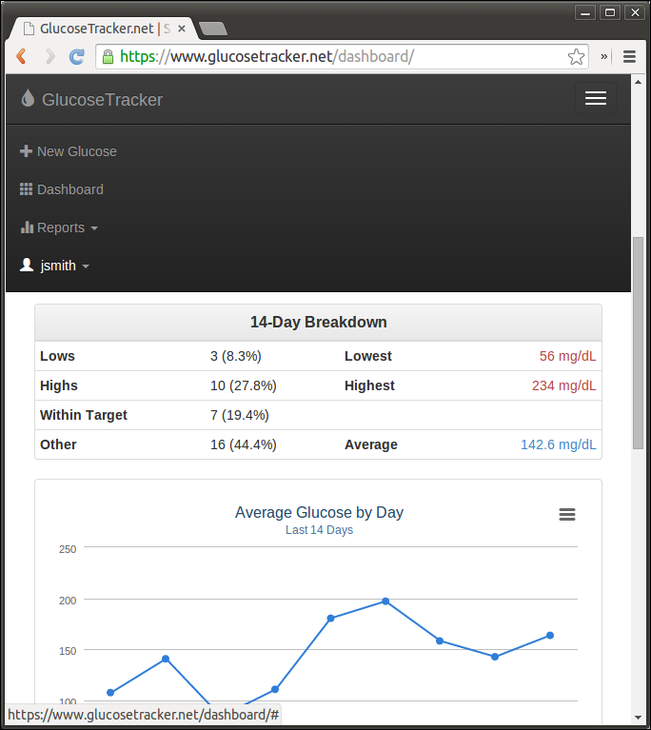
Task: Click the Within Target row label
Action: click(84, 415)
